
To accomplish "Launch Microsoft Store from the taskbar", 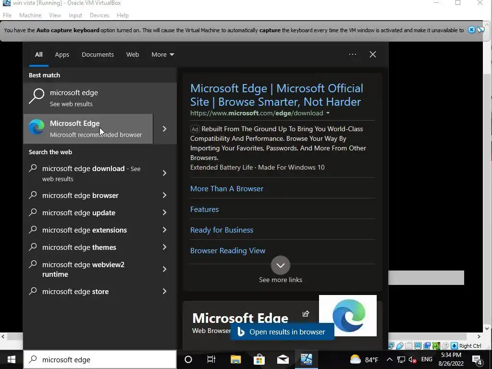I will point(259,359).
